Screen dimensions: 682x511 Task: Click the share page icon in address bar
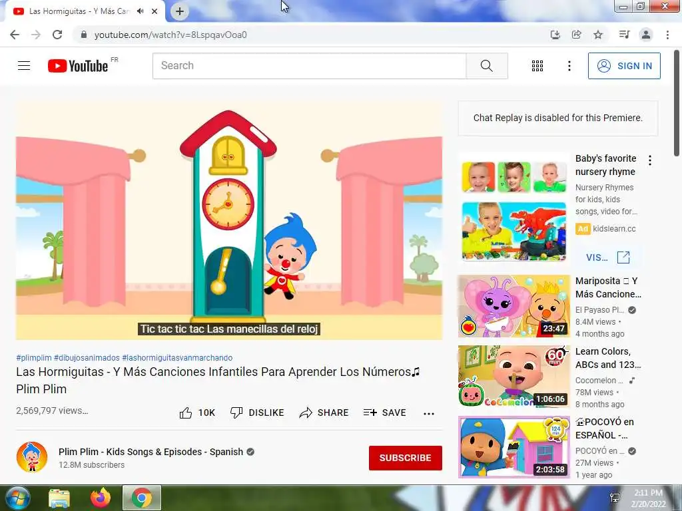click(x=577, y=35)
